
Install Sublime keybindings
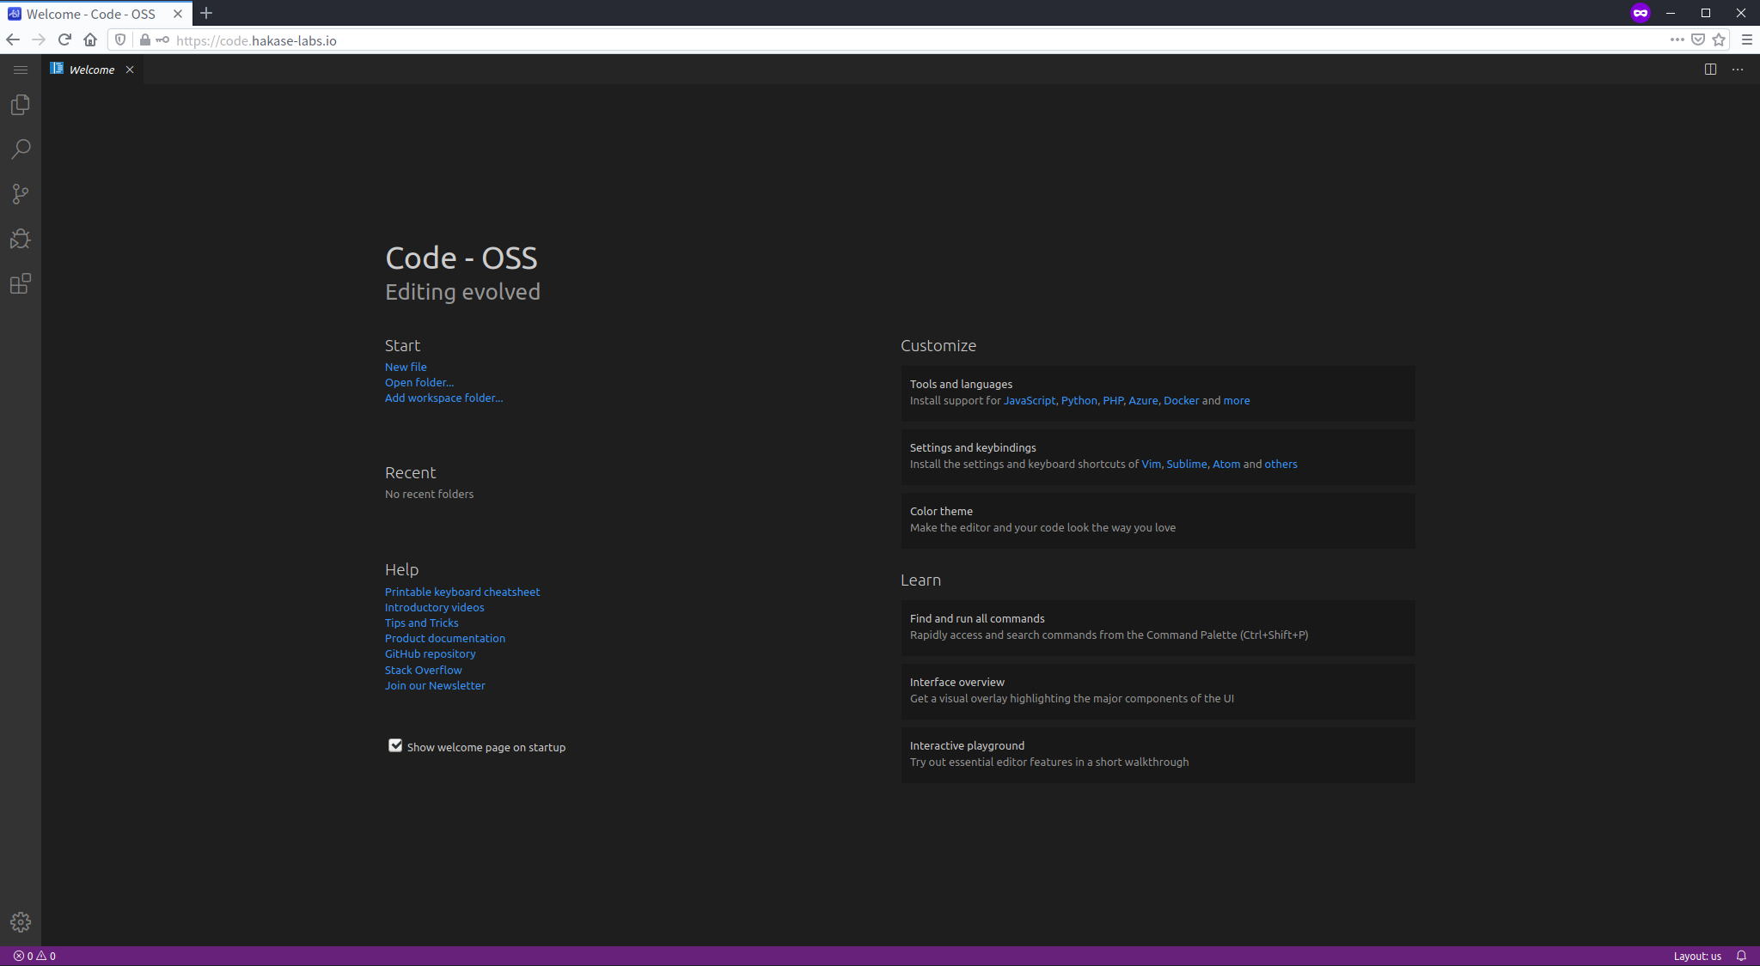click(1187, 464)
